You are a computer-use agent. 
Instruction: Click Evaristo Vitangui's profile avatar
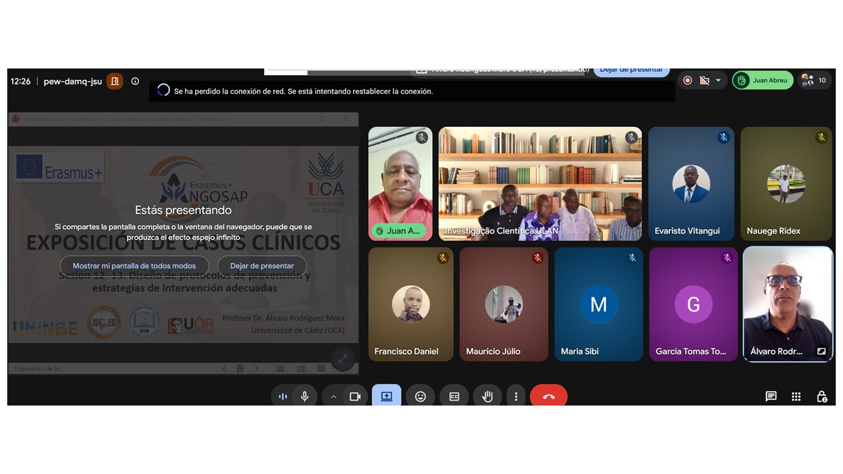[x=692, y=184]
